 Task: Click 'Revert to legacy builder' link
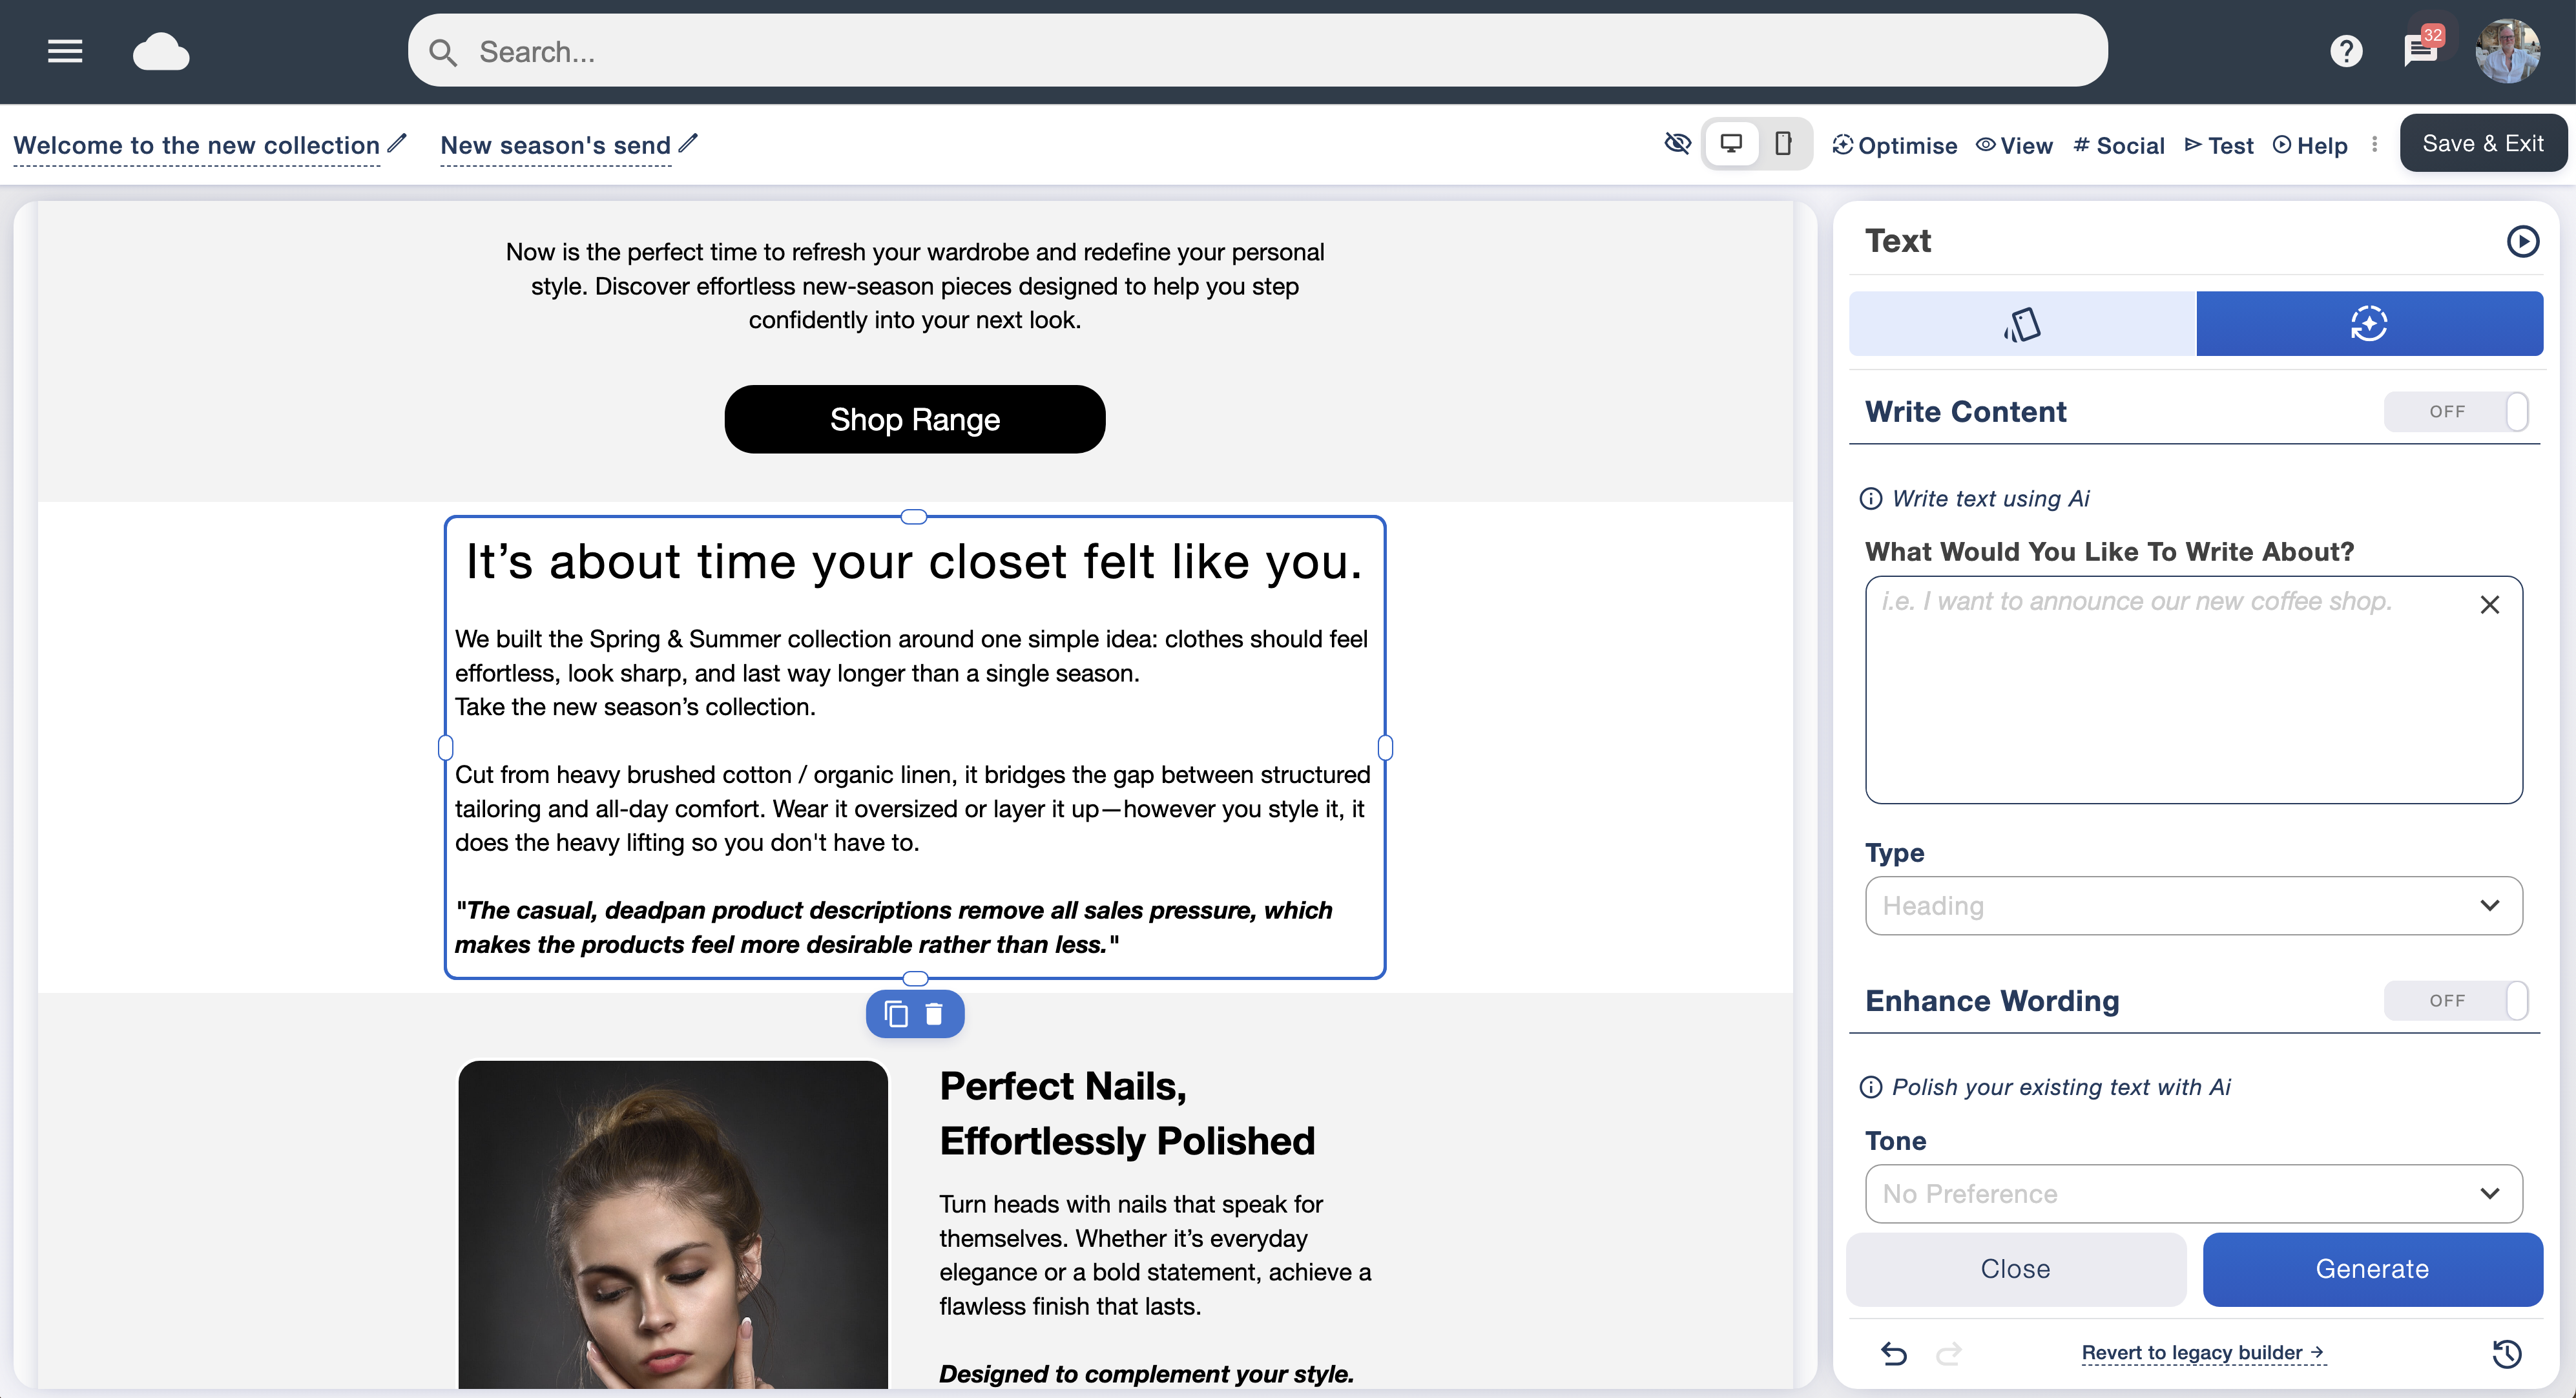pyautogui.click(x=2203, y=1353)
